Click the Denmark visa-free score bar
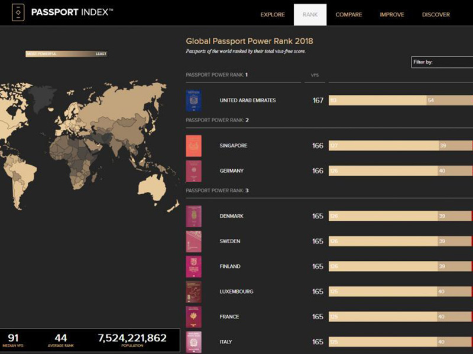The height and width of the screenshot is (354, 473). click(x=401, y=216)
